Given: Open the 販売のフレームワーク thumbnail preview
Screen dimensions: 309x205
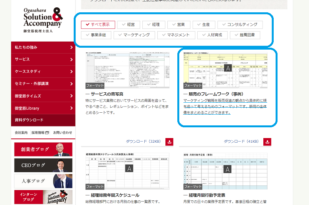Looking at the screenshot, I should [227, 69].
